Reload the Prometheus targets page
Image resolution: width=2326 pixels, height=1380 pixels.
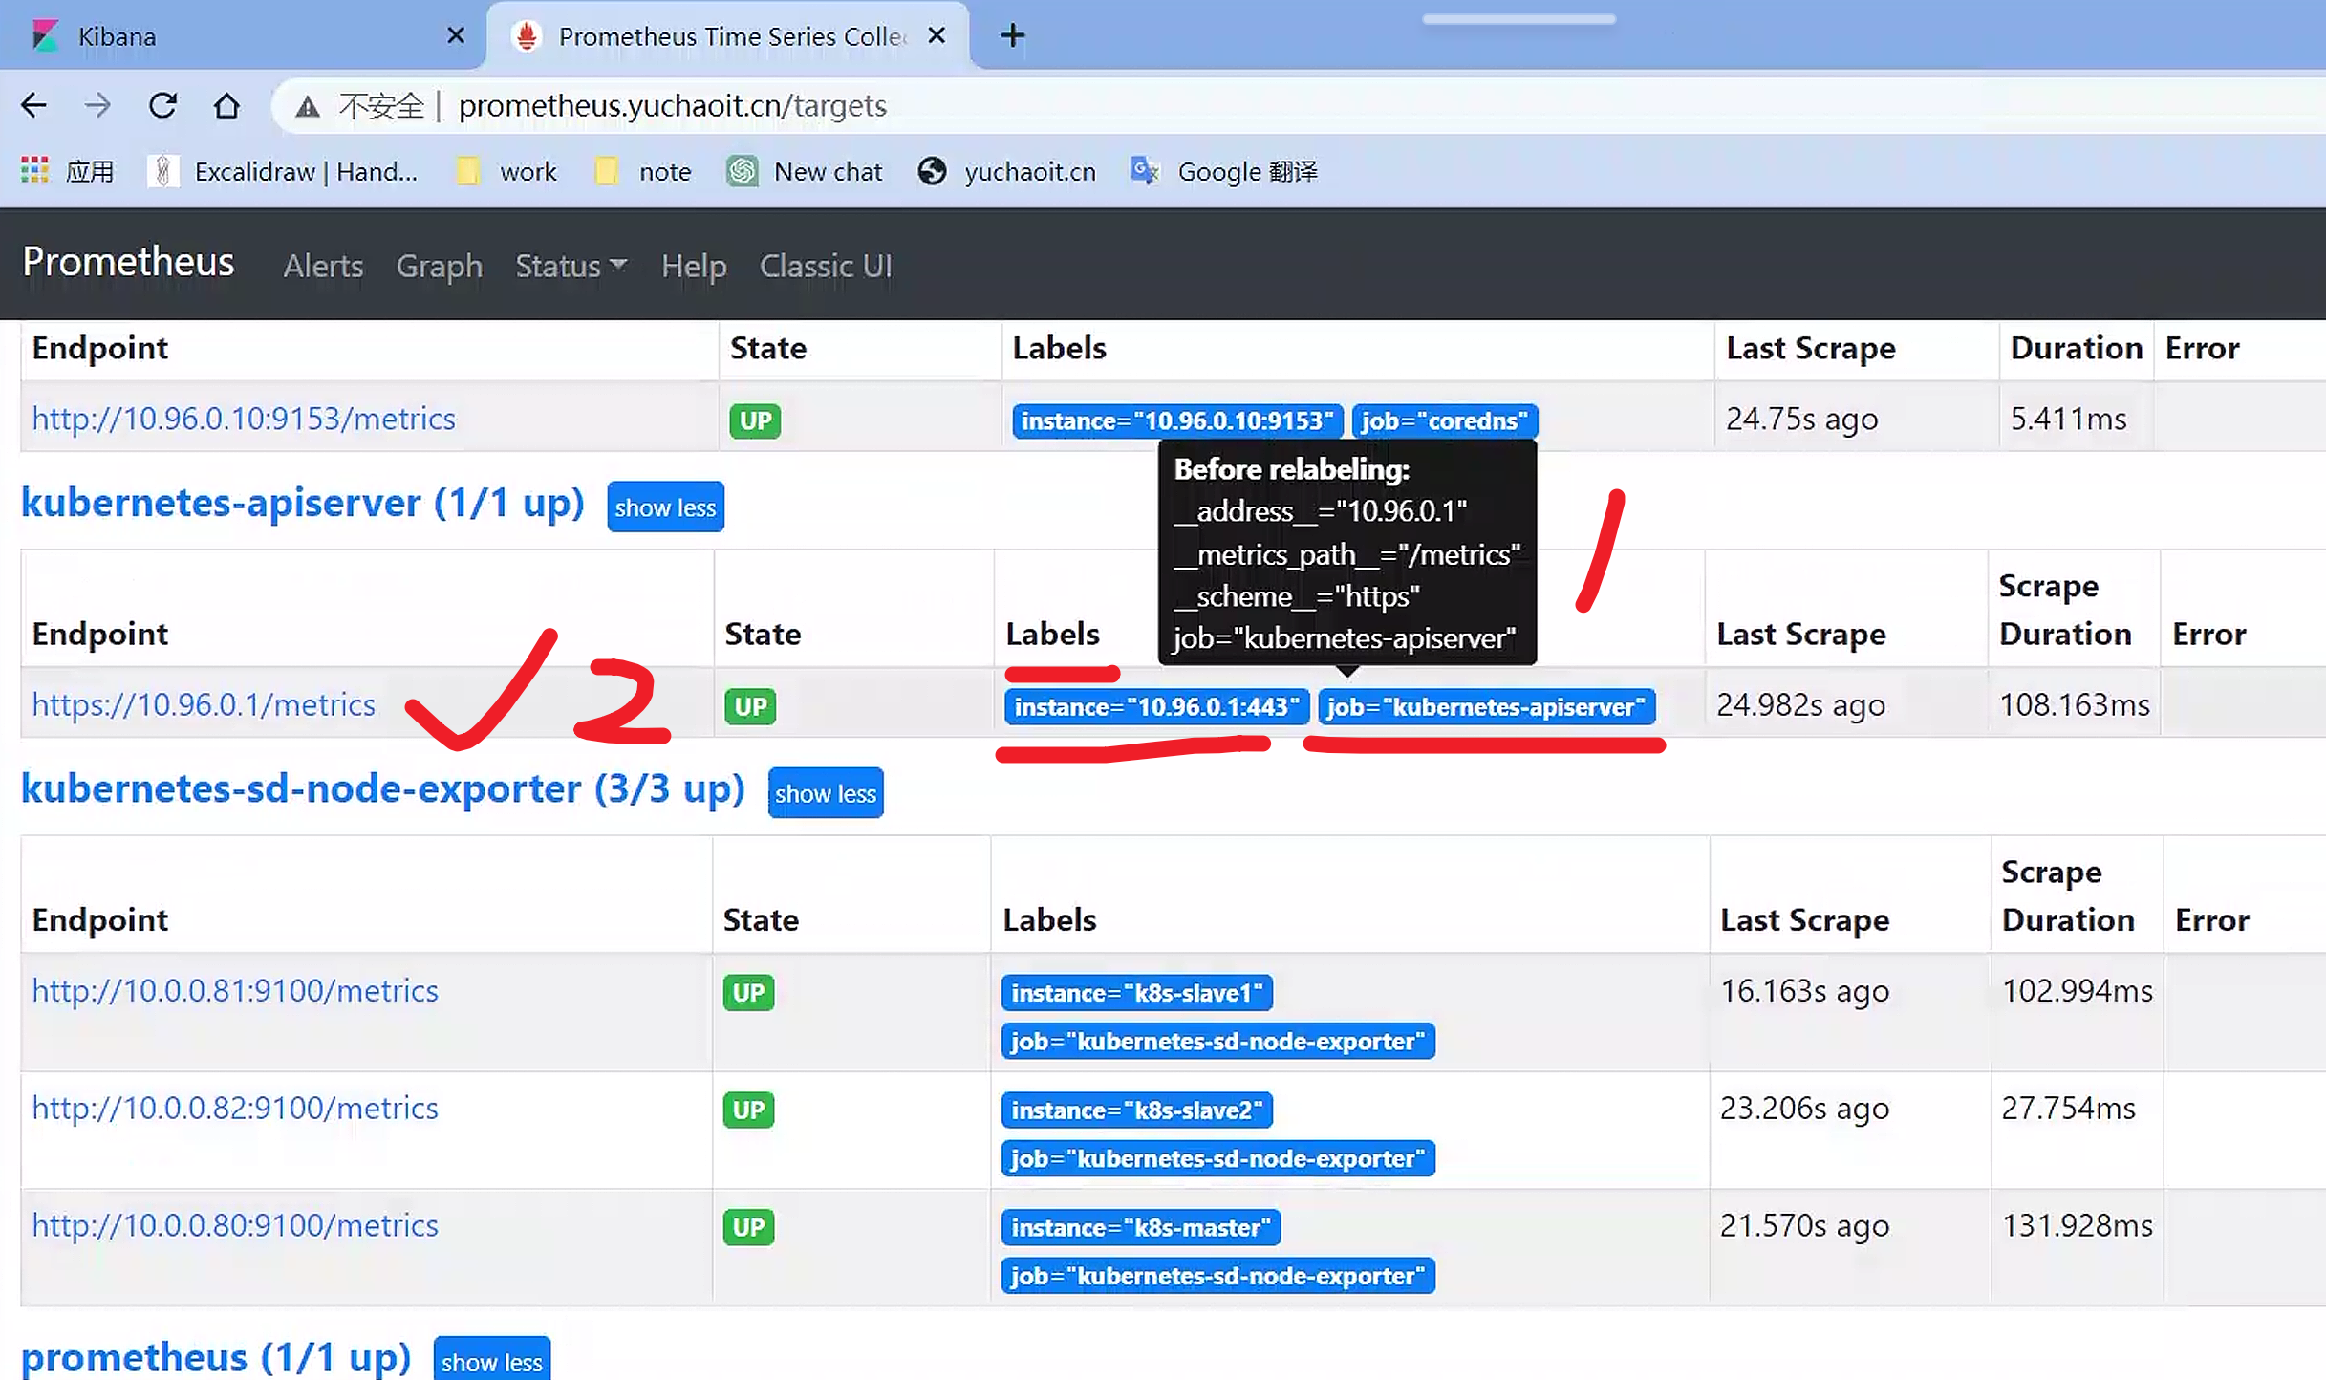(162, 105)
